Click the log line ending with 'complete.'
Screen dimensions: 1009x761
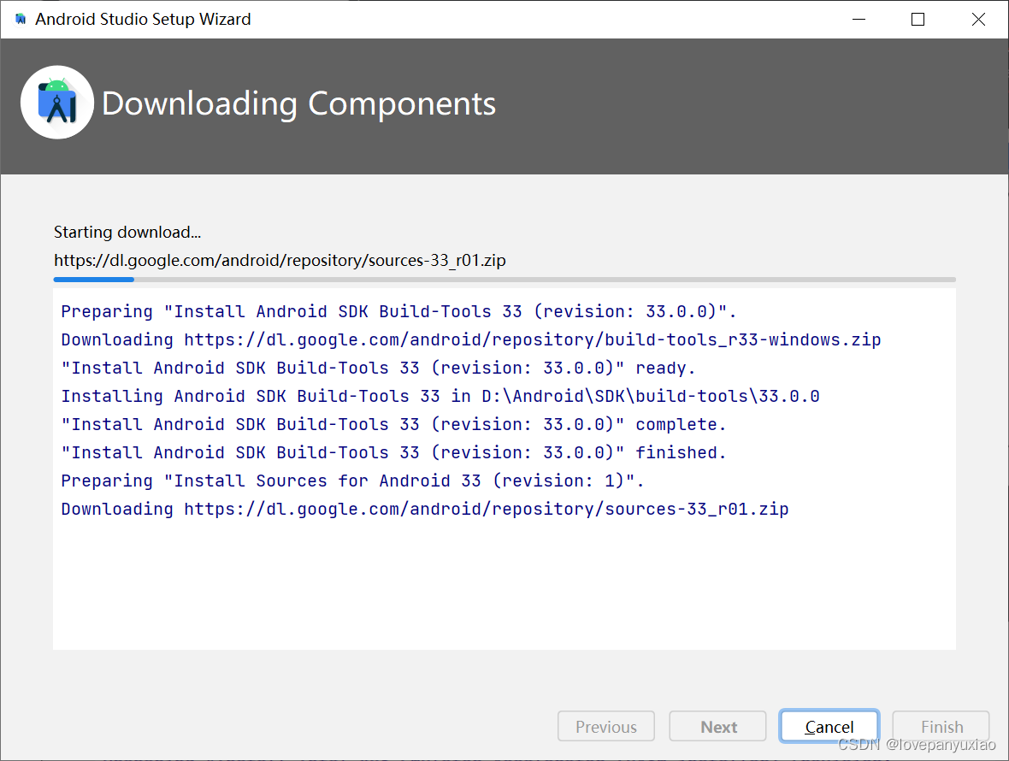coord(394,425)
